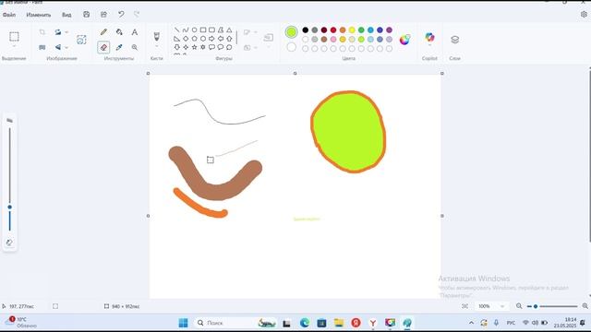Viewport: 591px width, 332px height.
Task: Expand the Rotate options arrow
Action: [66, 32]
